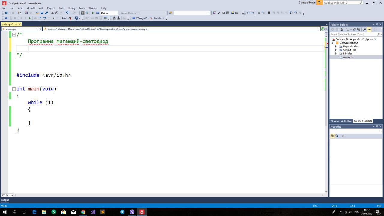Click the Start Debugging and Break icon
Image resolution: width=384 pixels, height=216 pixels.
97,13
